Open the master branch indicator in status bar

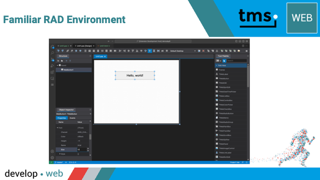coord(59,162)
